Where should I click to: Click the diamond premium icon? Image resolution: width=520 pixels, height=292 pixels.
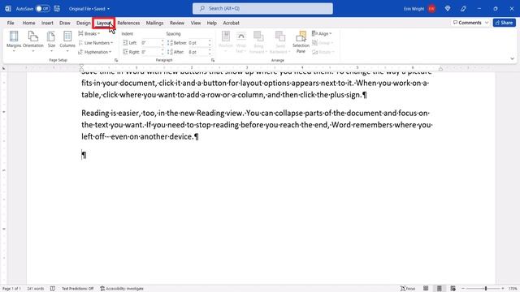pyautogui.click(x=448, y=9)
